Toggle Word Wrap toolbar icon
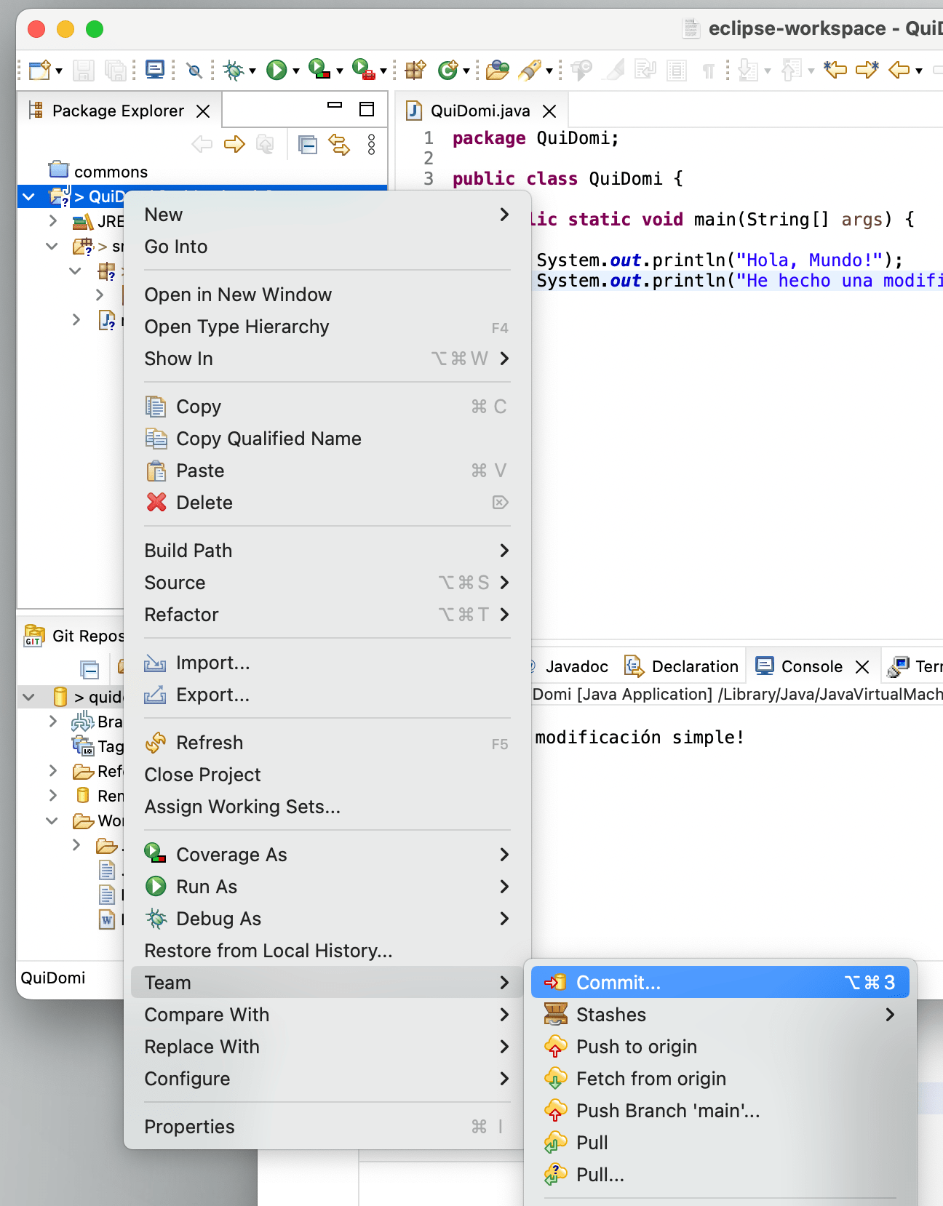 (x=645, y=70)
